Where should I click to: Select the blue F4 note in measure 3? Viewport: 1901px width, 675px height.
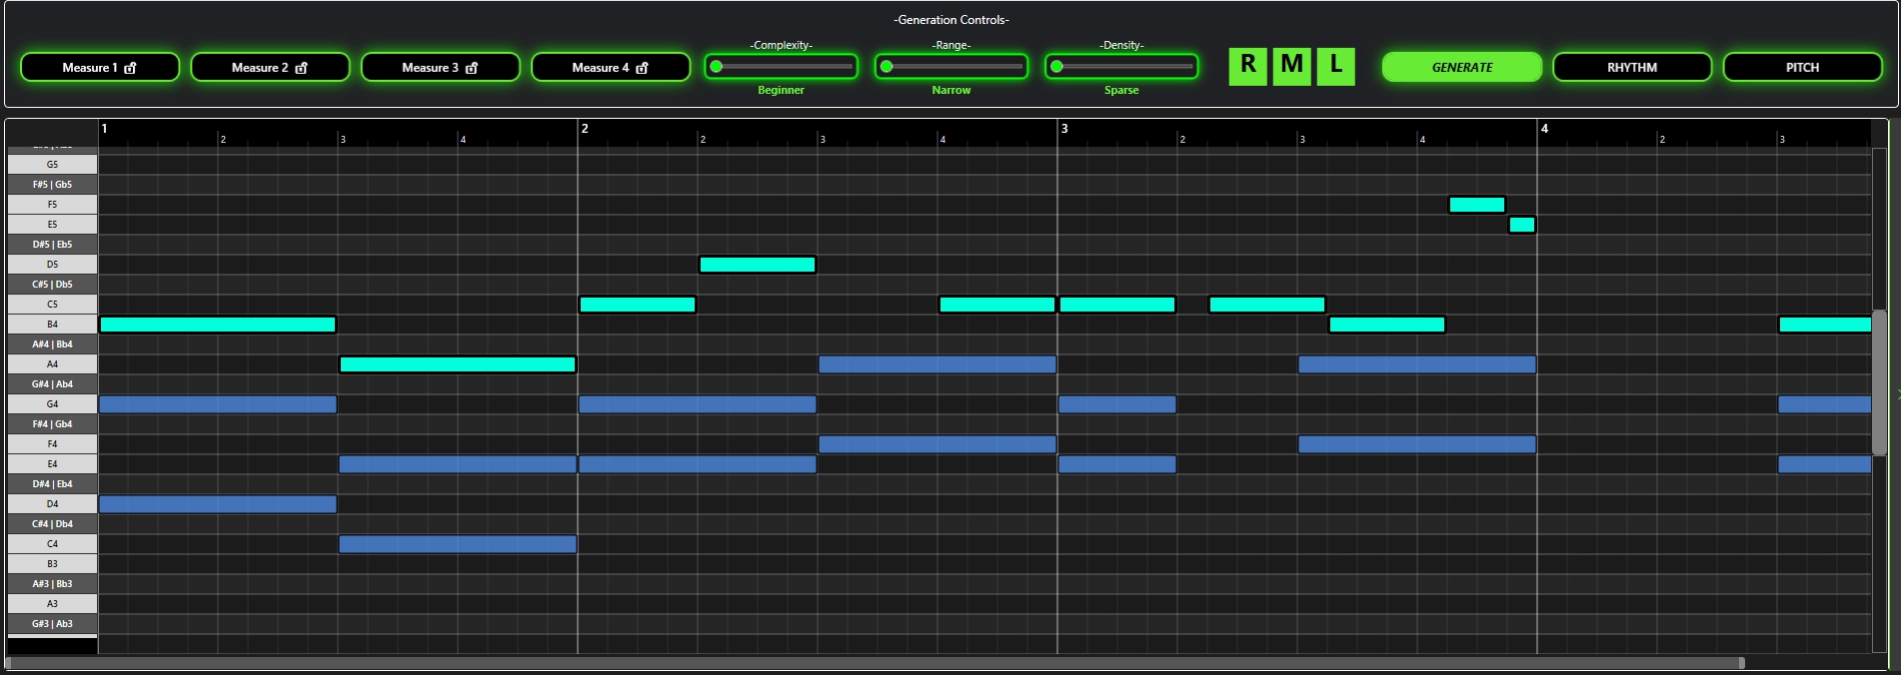click(1417, 444)
